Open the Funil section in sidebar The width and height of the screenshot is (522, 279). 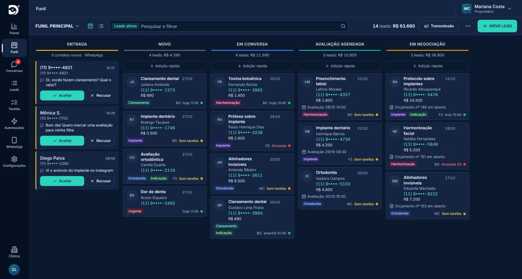[14, 48]
